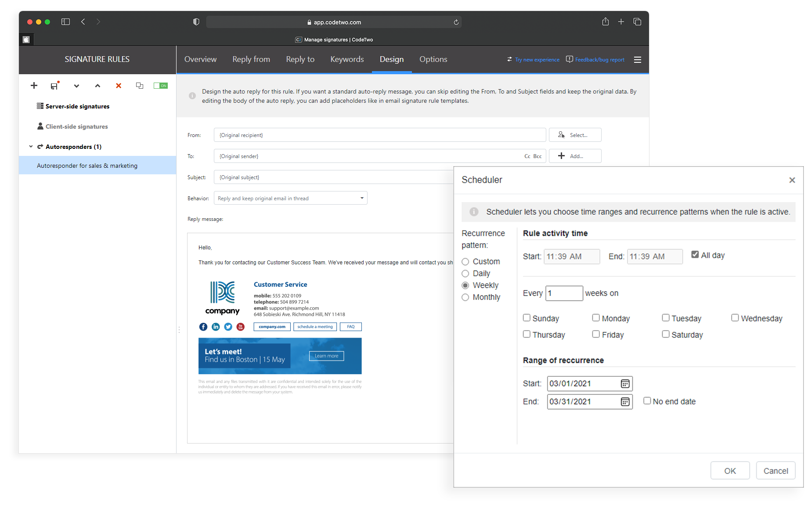Open the hamburger menu at top right
The width and height of the screenshot is (808, 505).
coord(637,60)
